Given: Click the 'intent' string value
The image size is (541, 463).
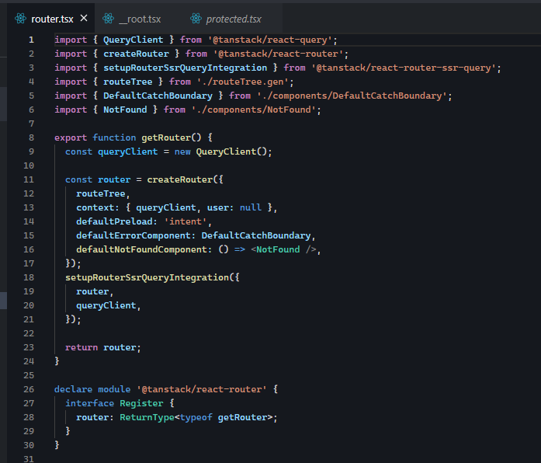Looking at the screenshot, I should click(x=185, y=221).
